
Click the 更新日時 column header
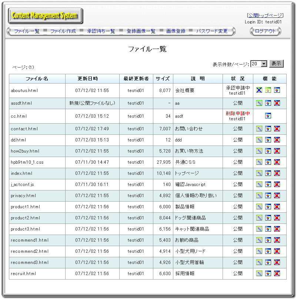[92, 79]
